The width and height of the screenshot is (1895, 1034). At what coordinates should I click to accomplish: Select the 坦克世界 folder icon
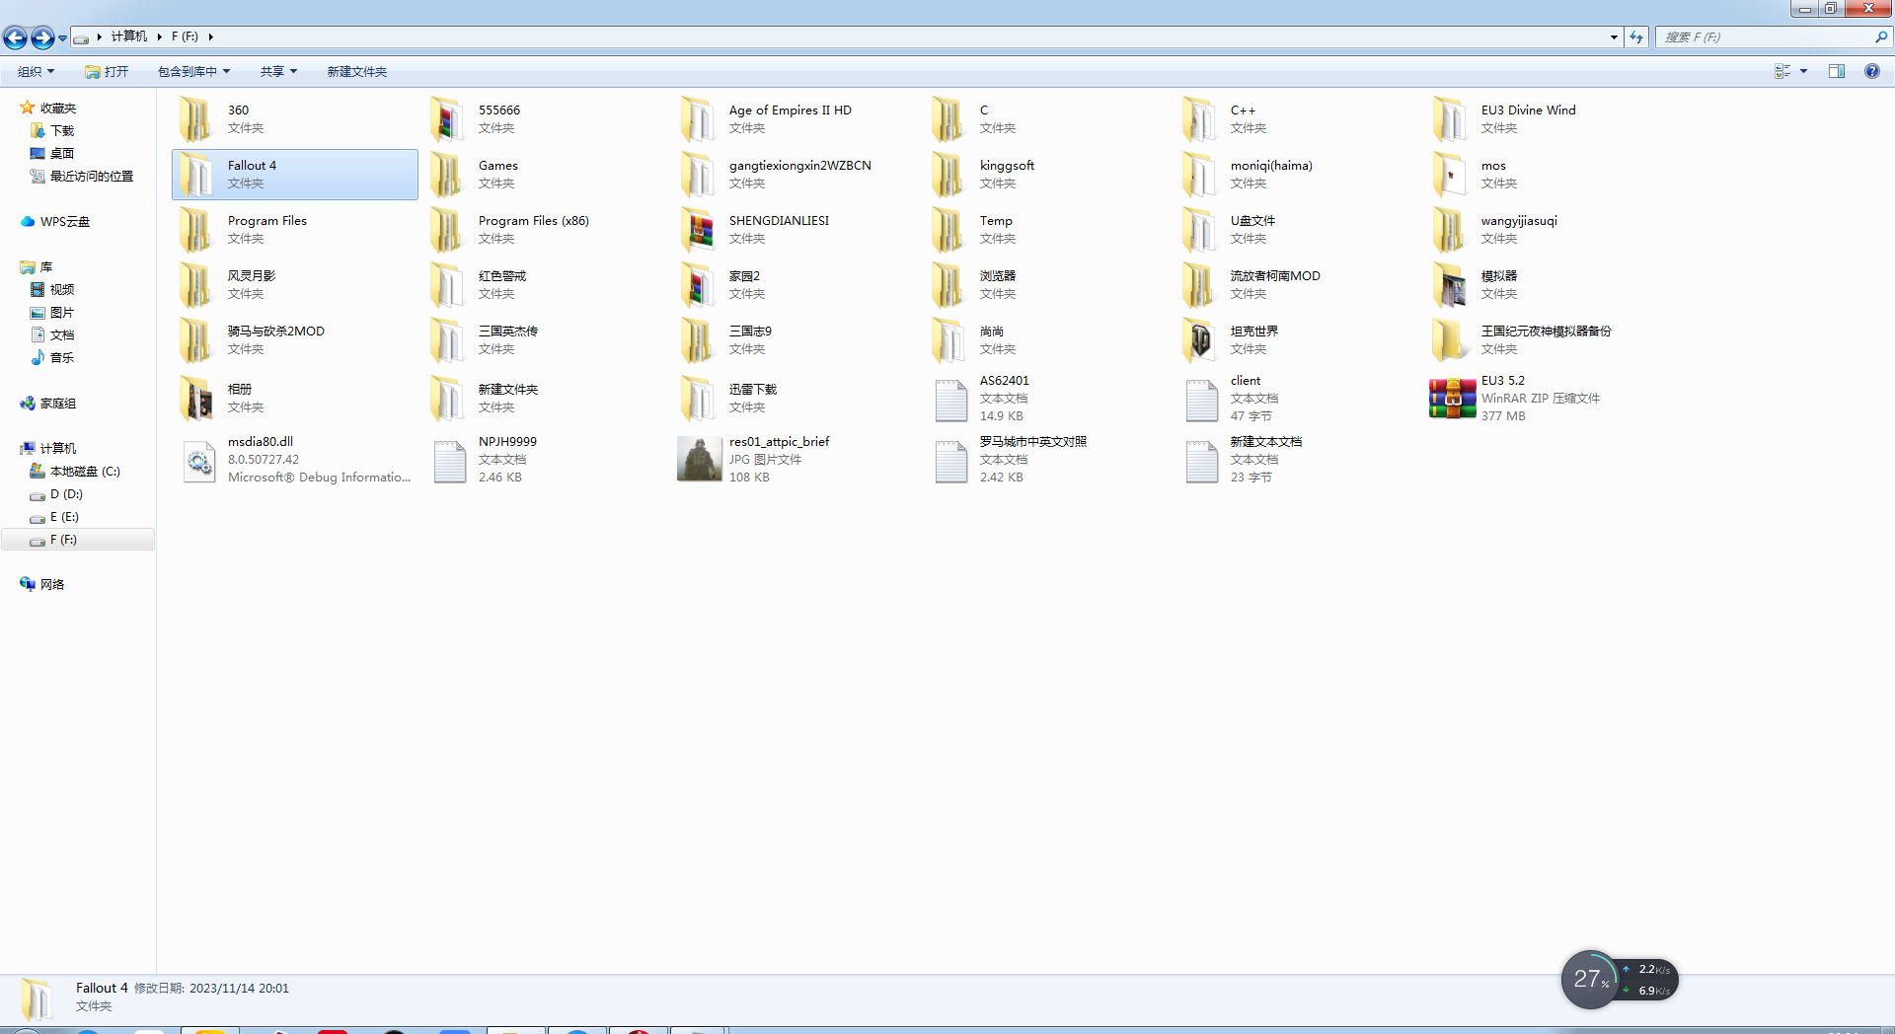pyautogui.click(x=1199, y=339)
